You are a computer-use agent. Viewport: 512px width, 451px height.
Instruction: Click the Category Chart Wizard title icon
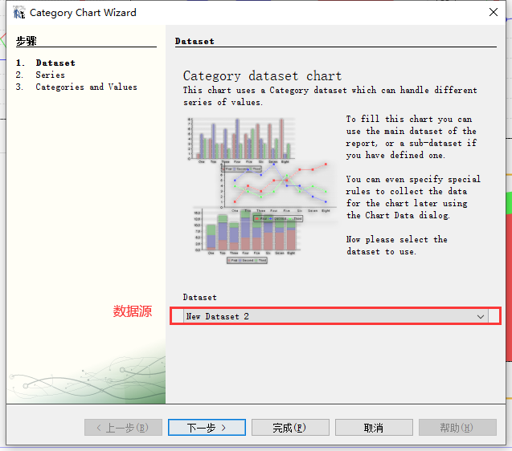[x=19, y=13]
